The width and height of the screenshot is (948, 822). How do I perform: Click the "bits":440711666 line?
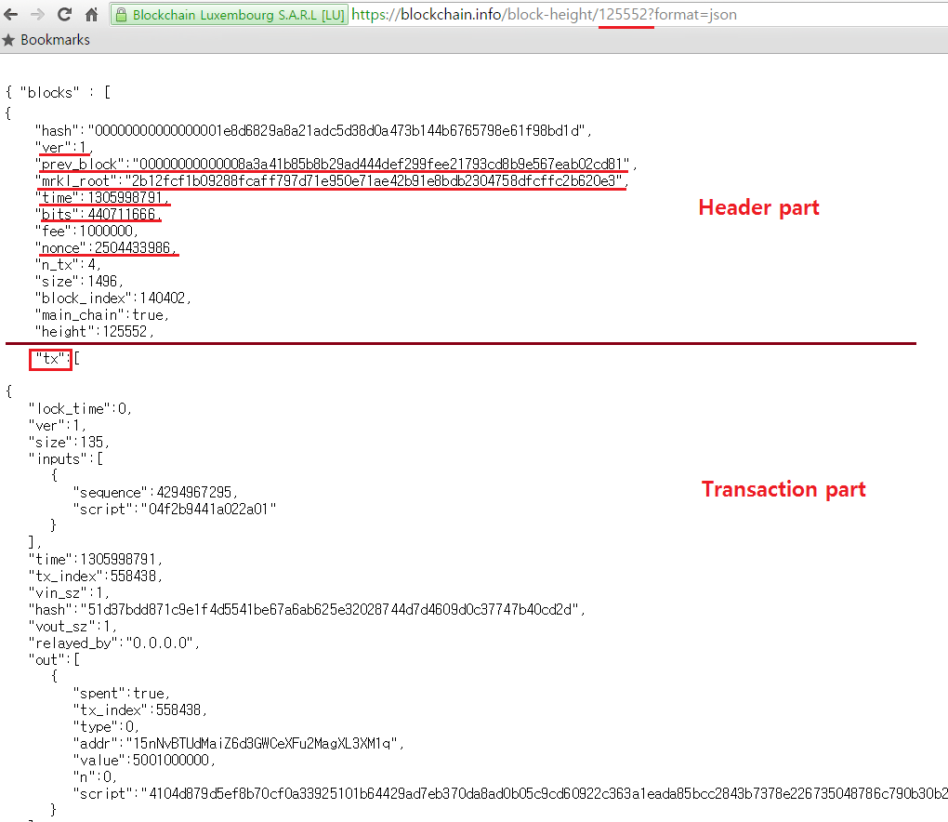coord(99,214)
